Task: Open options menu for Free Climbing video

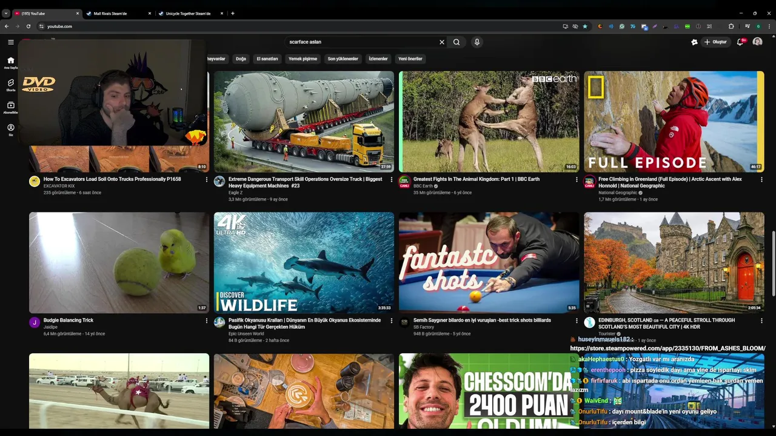Action: pyautogui.click(x=761, y=180)
